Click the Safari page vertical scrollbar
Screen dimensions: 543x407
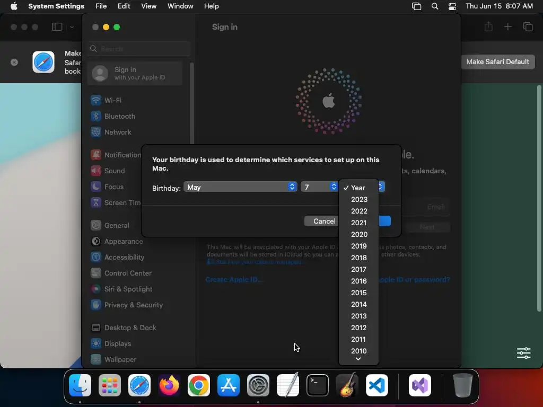coord(539,198)
